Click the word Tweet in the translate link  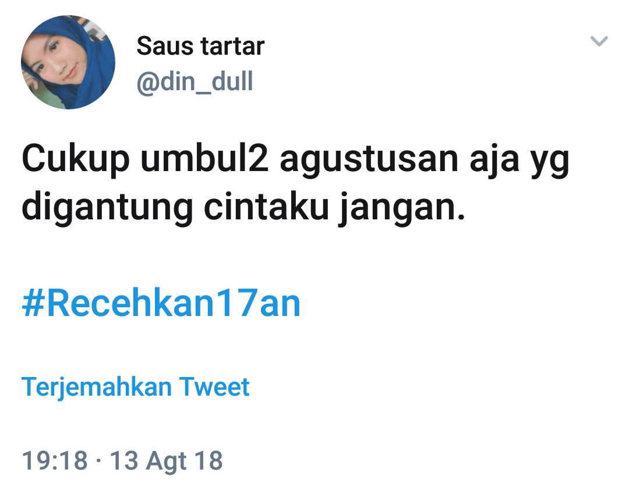point(214,386)
